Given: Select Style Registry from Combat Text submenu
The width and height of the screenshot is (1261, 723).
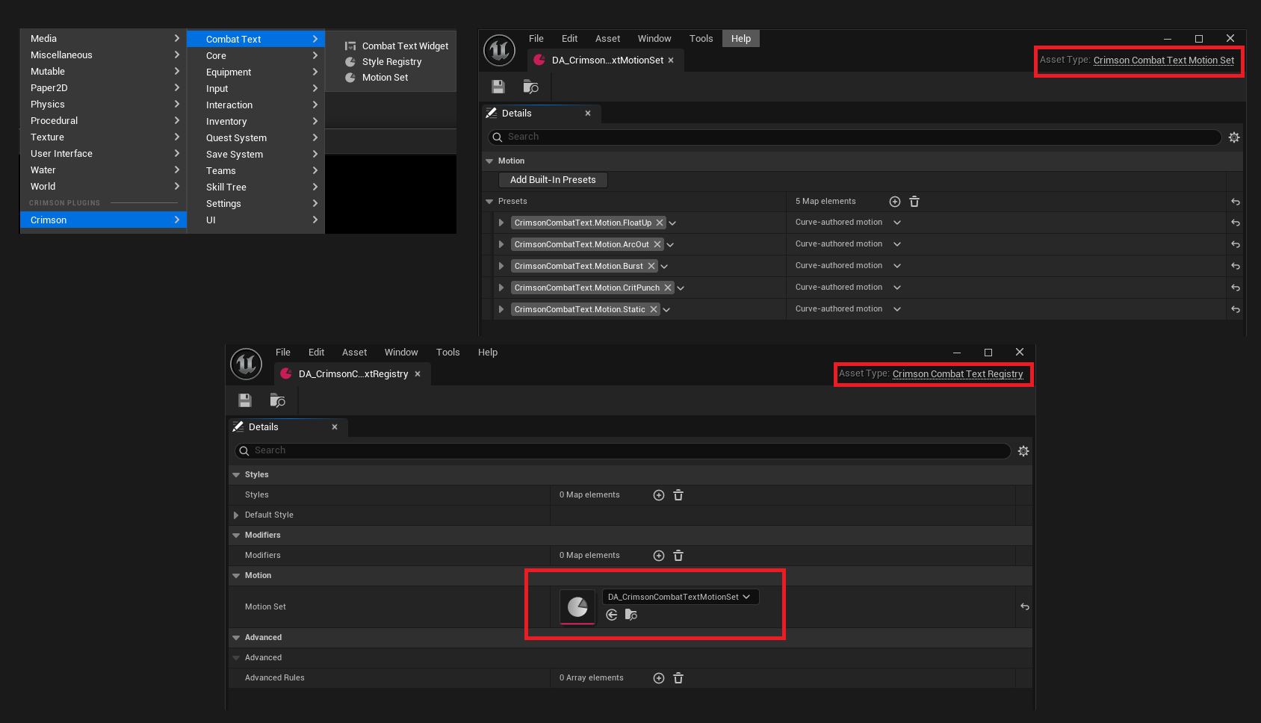Looking at the screenshot, I should click(x=391, y=62).
